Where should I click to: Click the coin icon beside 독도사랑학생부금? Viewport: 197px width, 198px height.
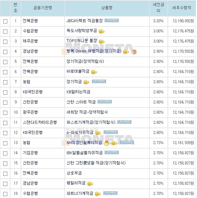tap(102, 31)
